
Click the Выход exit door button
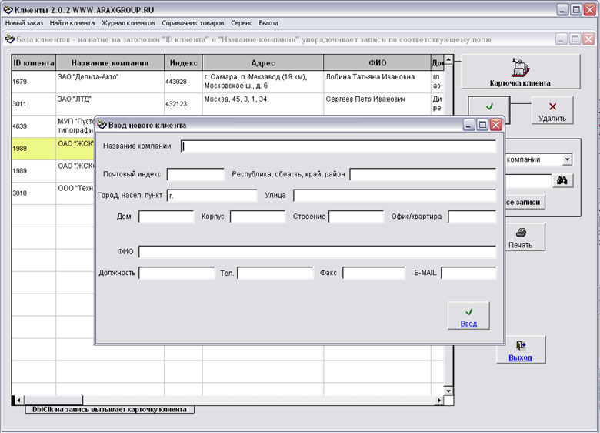point(520,350)
